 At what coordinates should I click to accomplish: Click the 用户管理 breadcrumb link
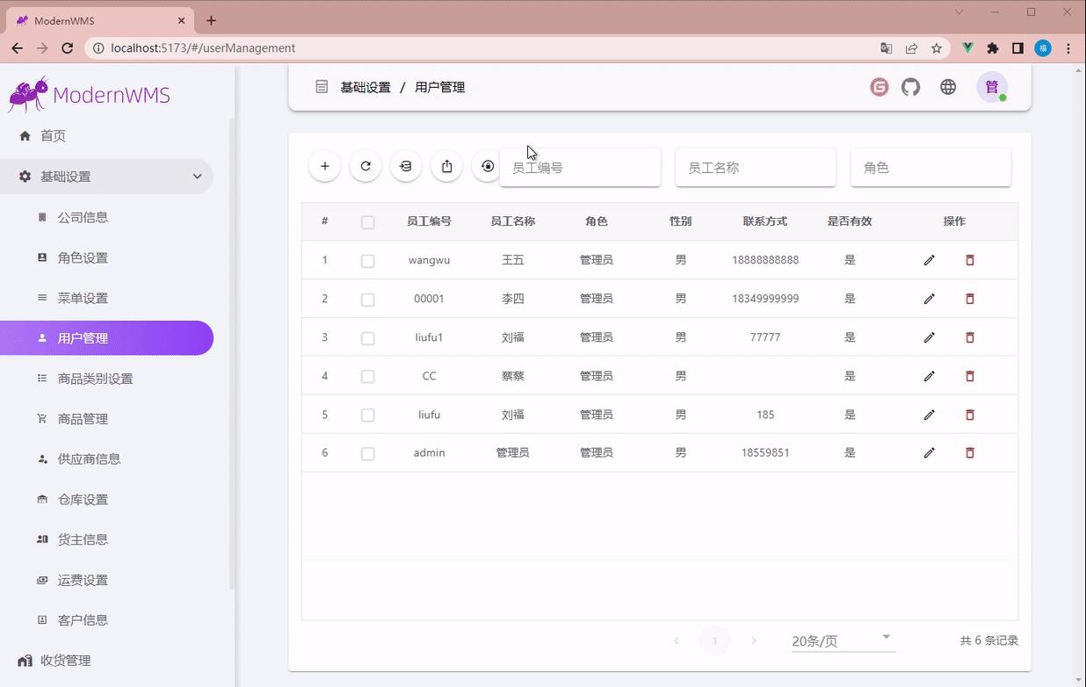(439, 87)
